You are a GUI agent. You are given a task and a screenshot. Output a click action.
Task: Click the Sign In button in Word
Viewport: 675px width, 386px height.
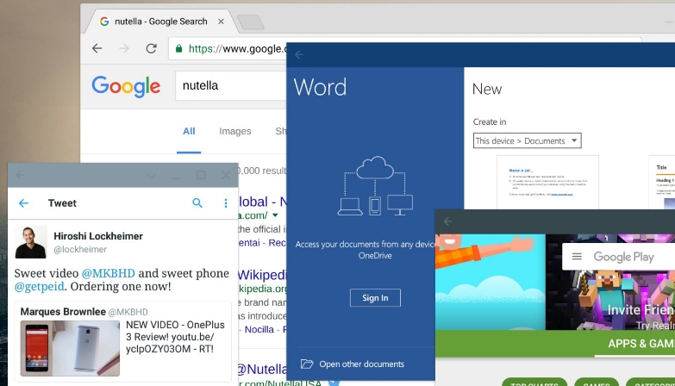point(375,298)
